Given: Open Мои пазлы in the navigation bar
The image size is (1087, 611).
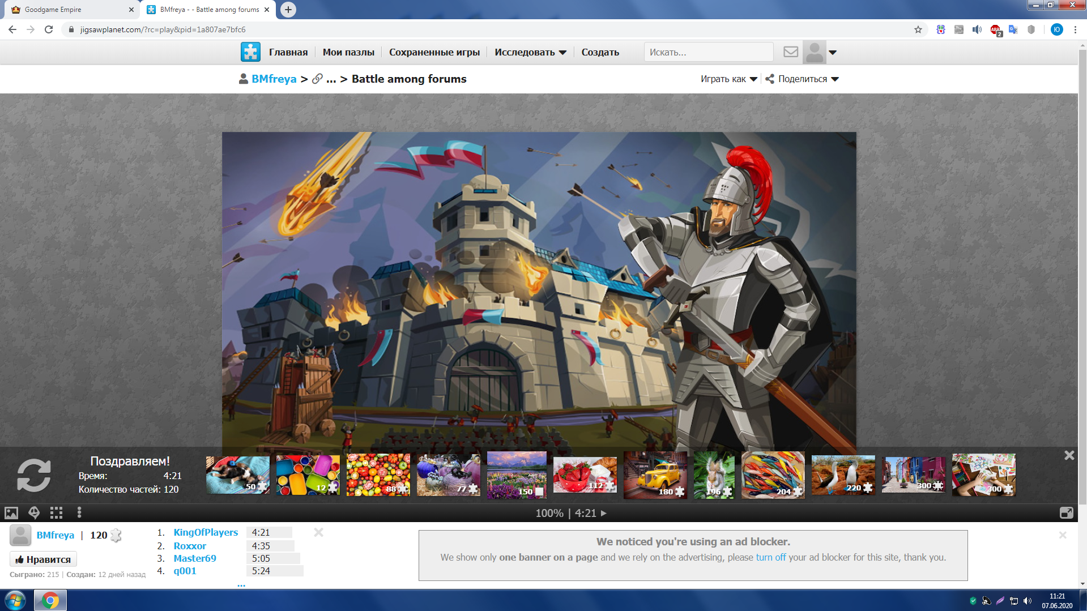Looking at the screenshot, I should point(348,52).
